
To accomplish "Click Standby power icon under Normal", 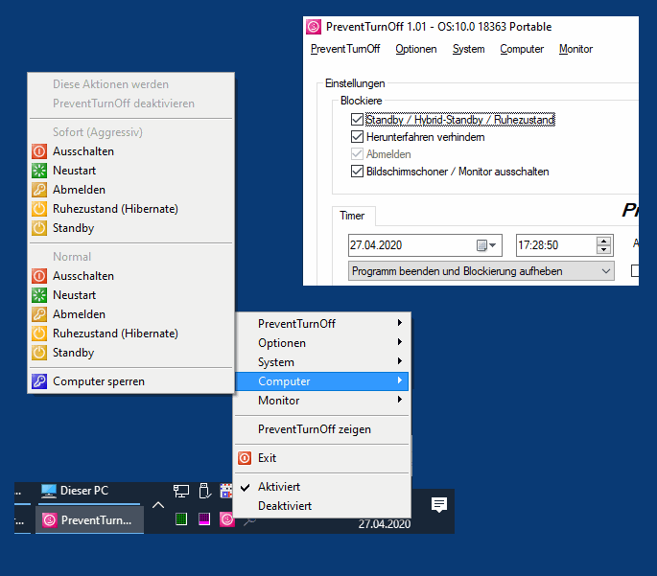I will tap(39, 353).
